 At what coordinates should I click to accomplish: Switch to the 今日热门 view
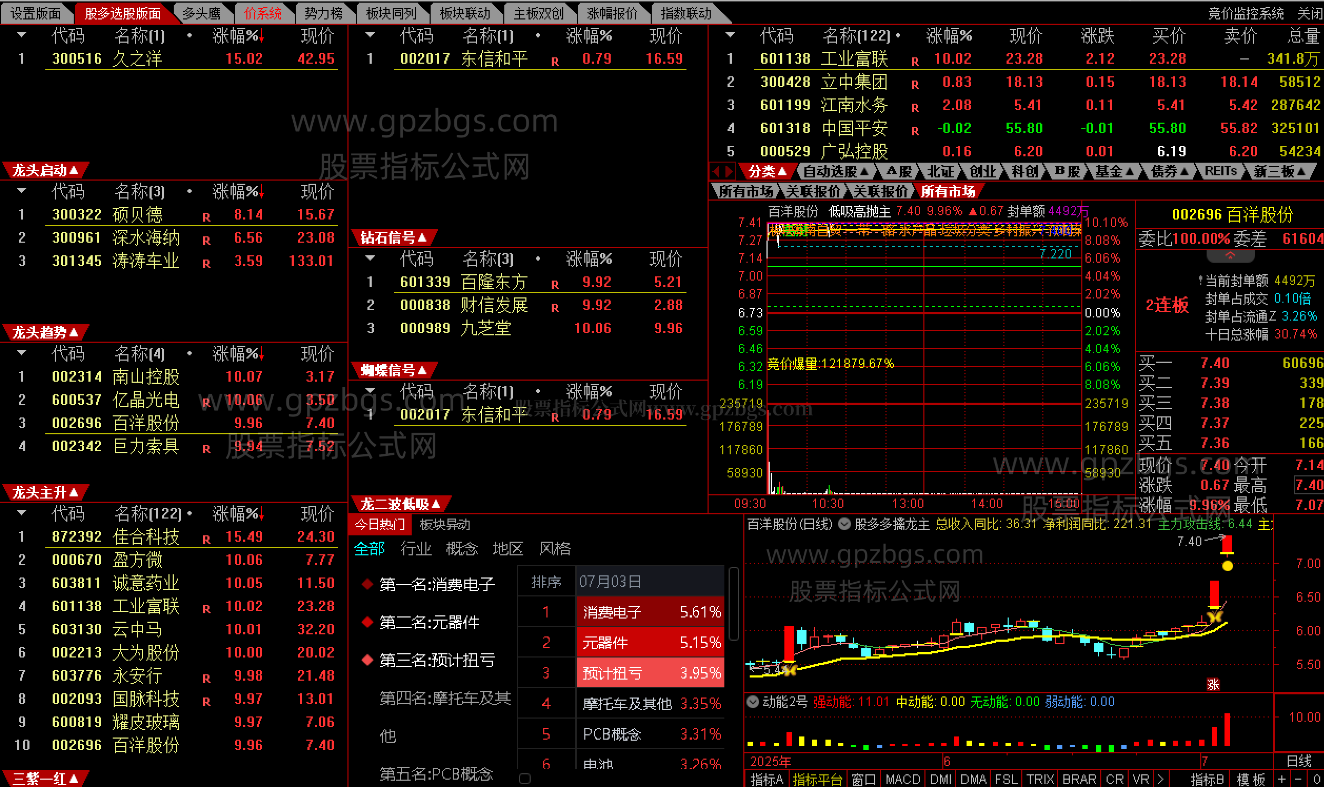[x=380, y=524]
